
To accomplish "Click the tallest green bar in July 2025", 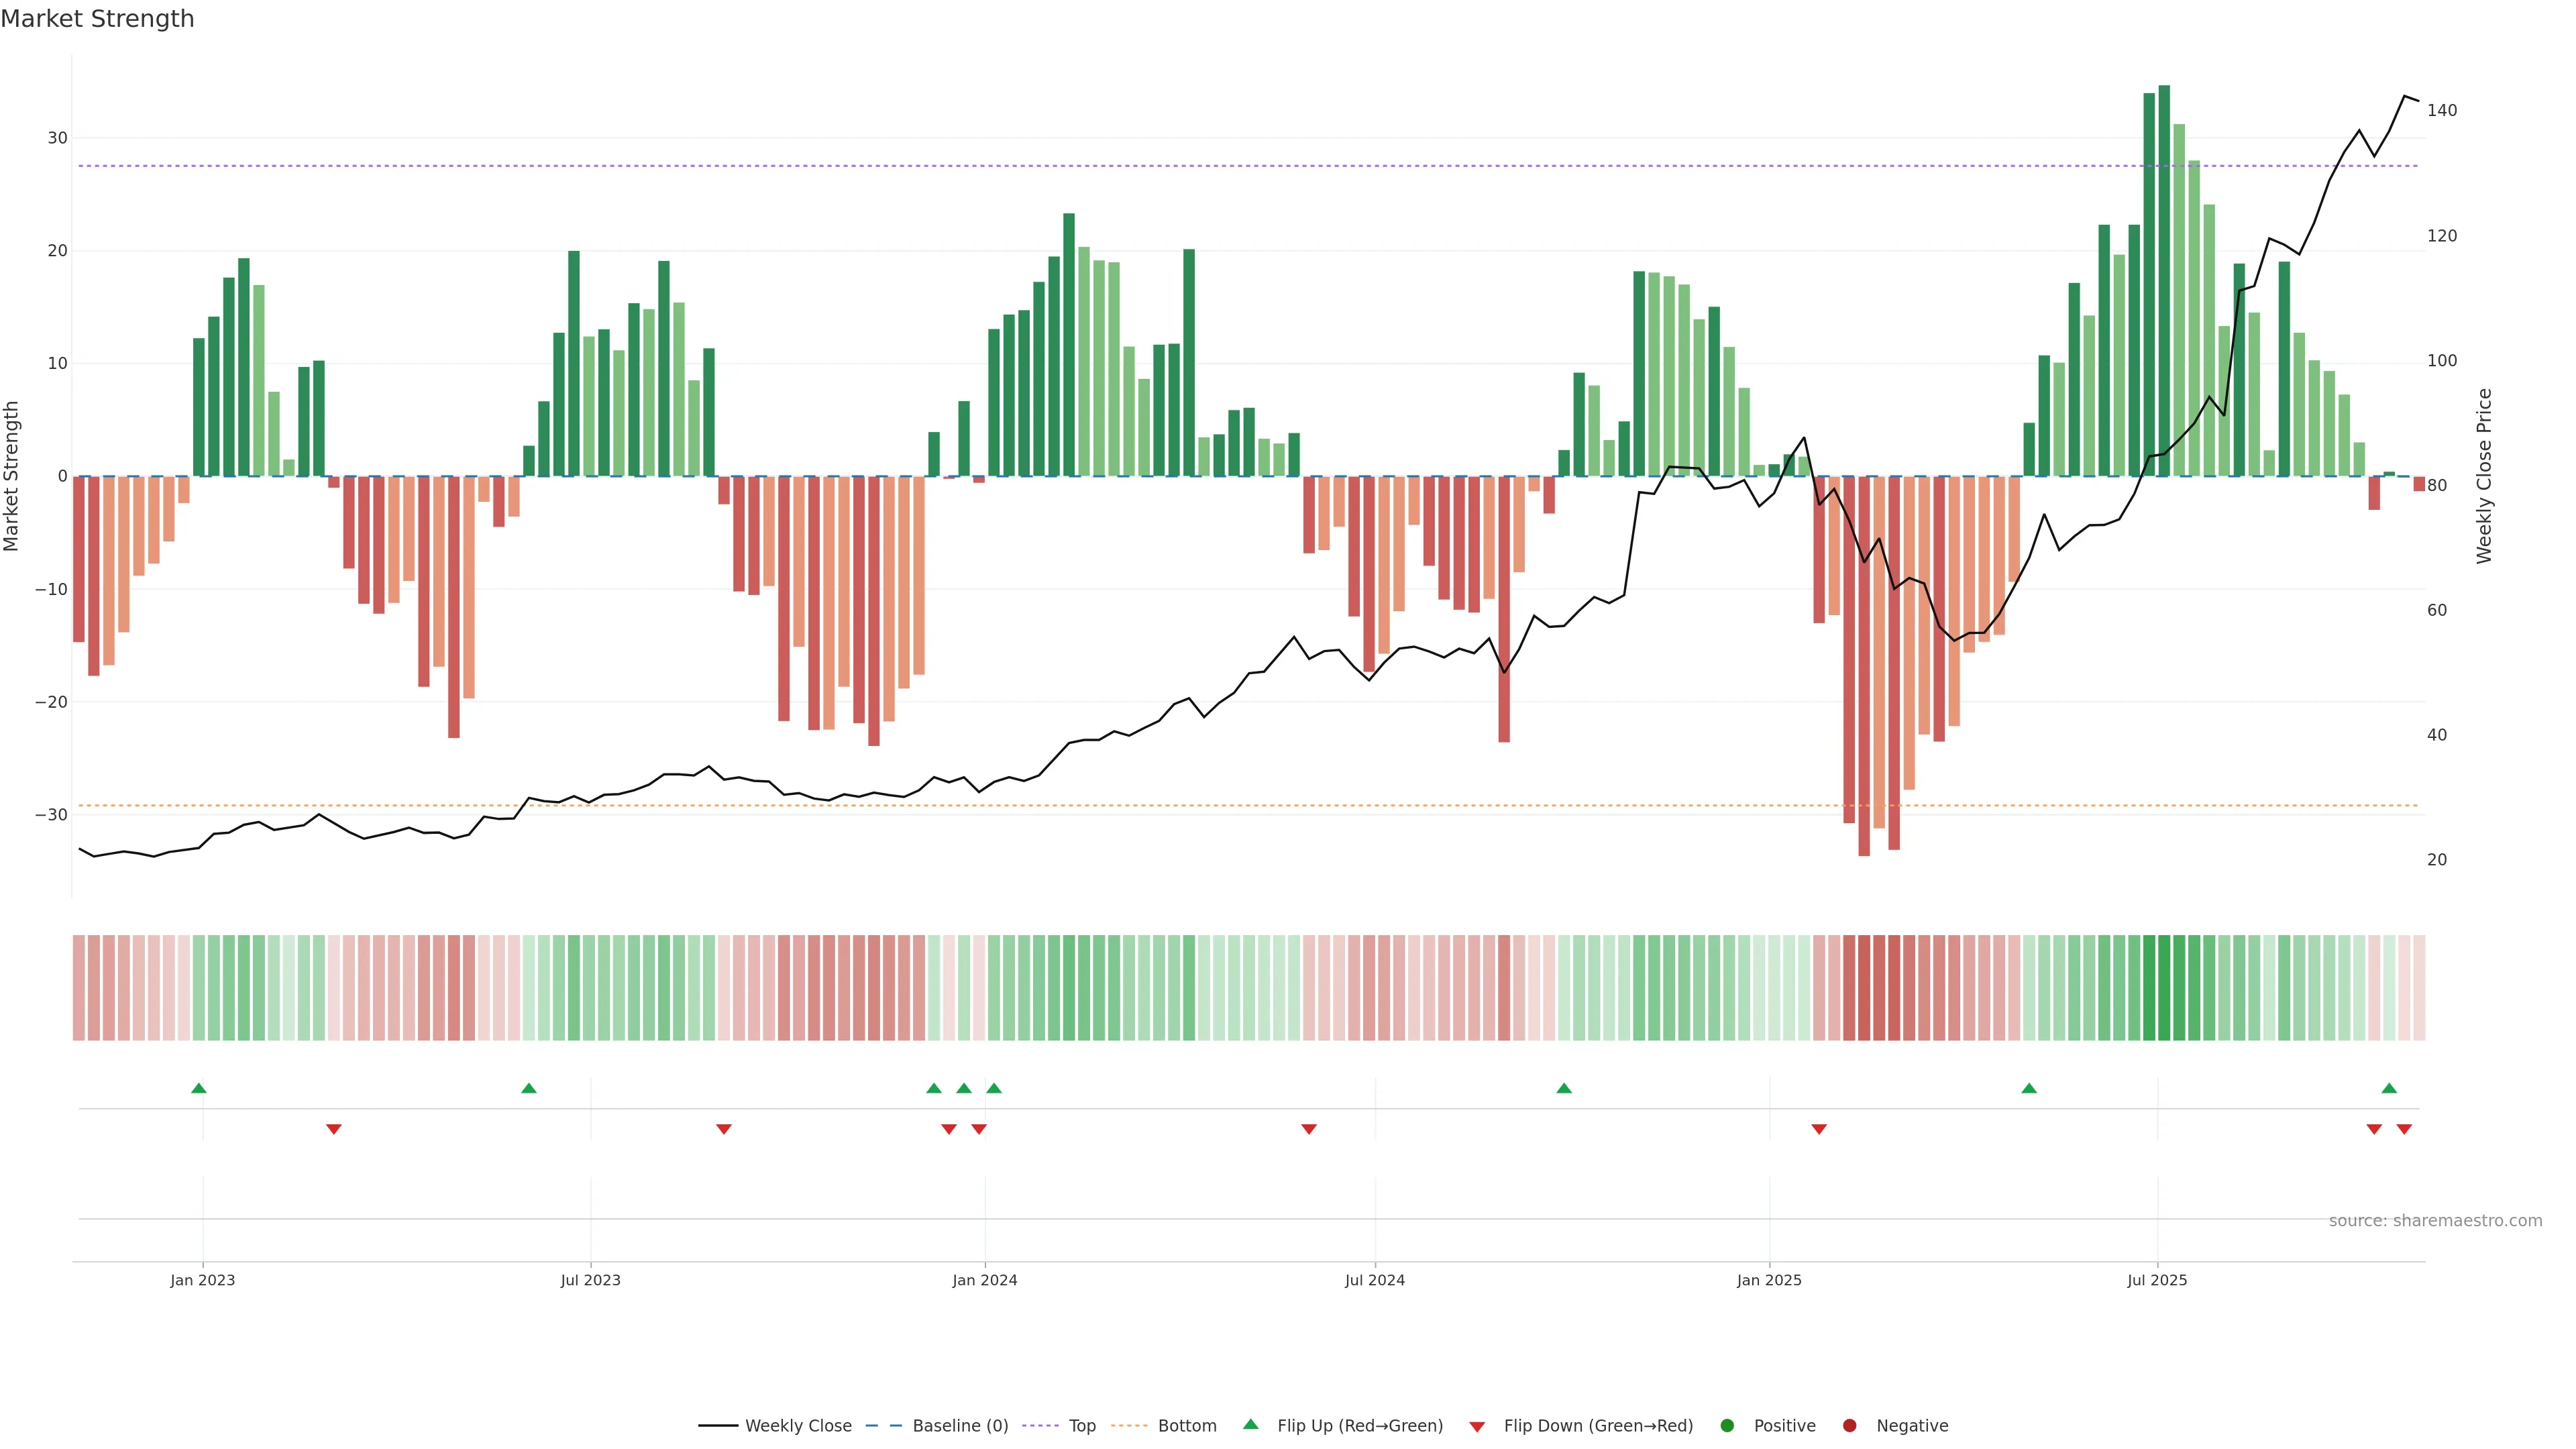I will pyautogui.click(x=2164, y=280).
